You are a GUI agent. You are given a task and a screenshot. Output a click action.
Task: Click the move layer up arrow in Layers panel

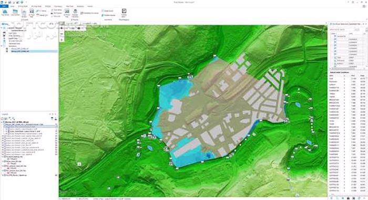click(x=52, y=119)
